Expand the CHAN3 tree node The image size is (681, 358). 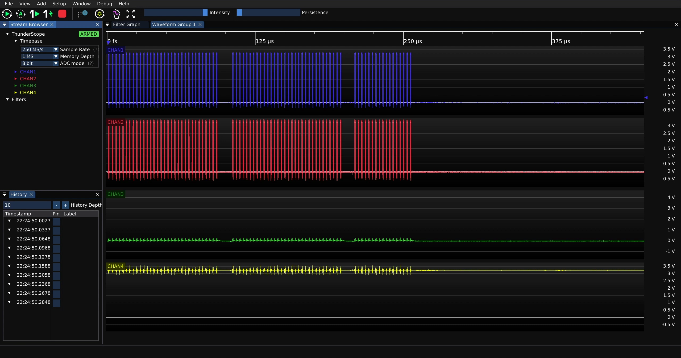16,86
